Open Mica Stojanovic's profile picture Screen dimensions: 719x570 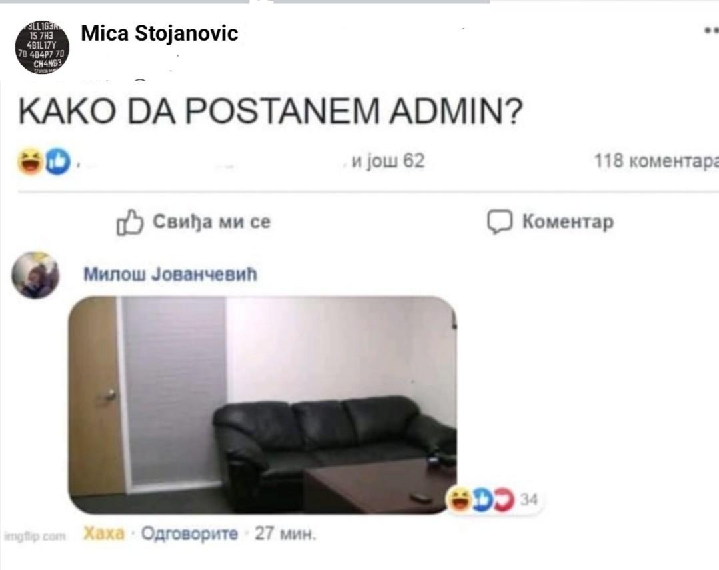(42, 47)
